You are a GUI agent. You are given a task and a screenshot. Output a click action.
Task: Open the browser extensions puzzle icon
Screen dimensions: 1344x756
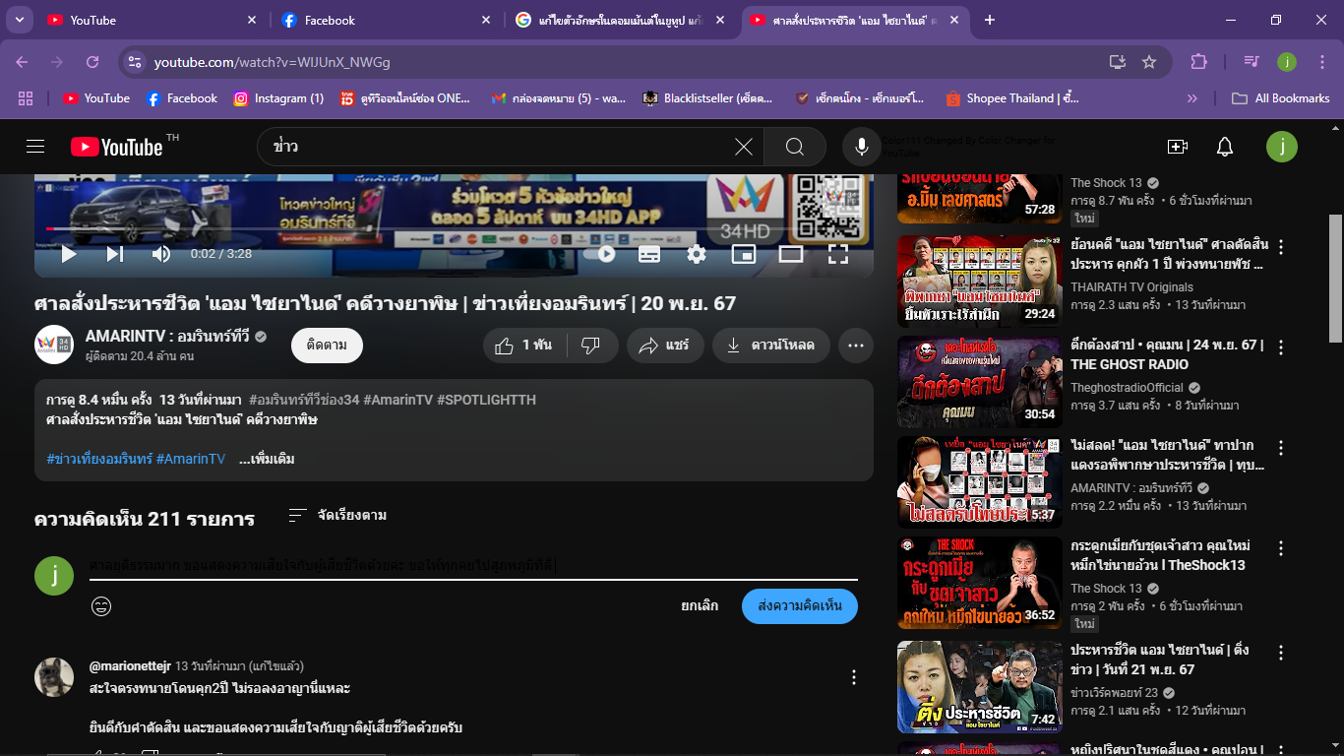[x=1198, y=62]
